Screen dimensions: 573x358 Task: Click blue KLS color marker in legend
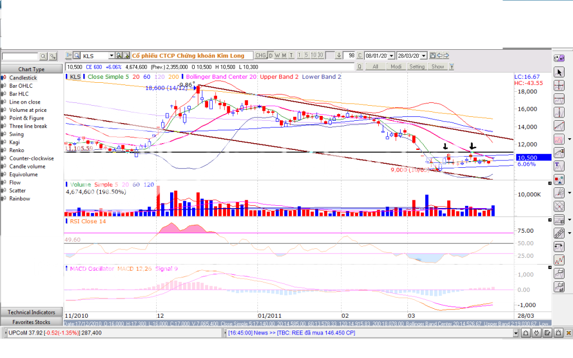(67, 77)
